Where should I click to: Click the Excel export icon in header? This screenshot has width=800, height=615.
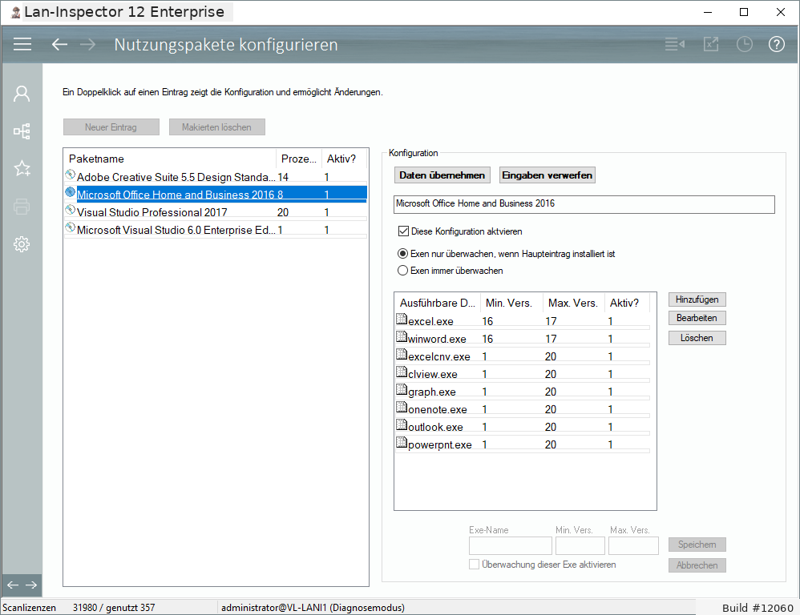(711, 44)
